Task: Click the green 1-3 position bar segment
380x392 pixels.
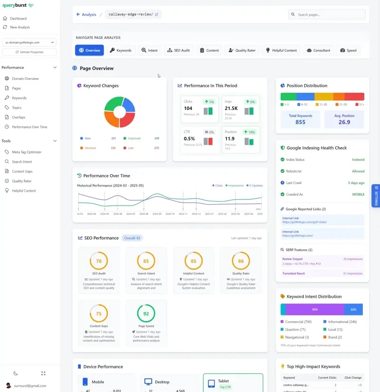Action: tap(288, 97)
